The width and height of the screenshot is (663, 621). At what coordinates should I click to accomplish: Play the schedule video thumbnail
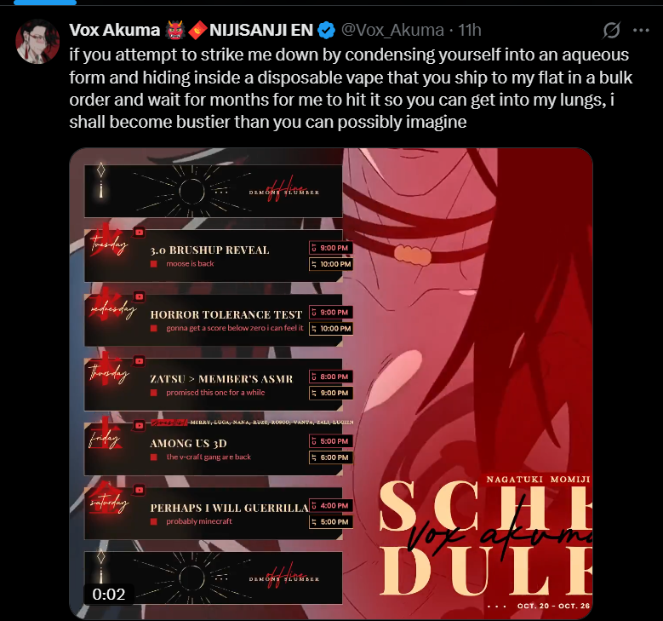coord(331,383)
